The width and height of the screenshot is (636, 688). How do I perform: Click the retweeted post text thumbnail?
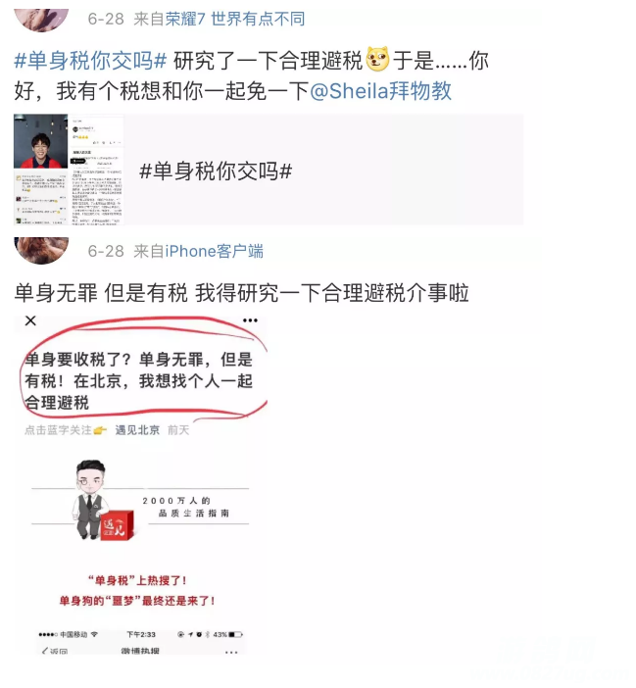pyautogui.click(x=96, y=170)
